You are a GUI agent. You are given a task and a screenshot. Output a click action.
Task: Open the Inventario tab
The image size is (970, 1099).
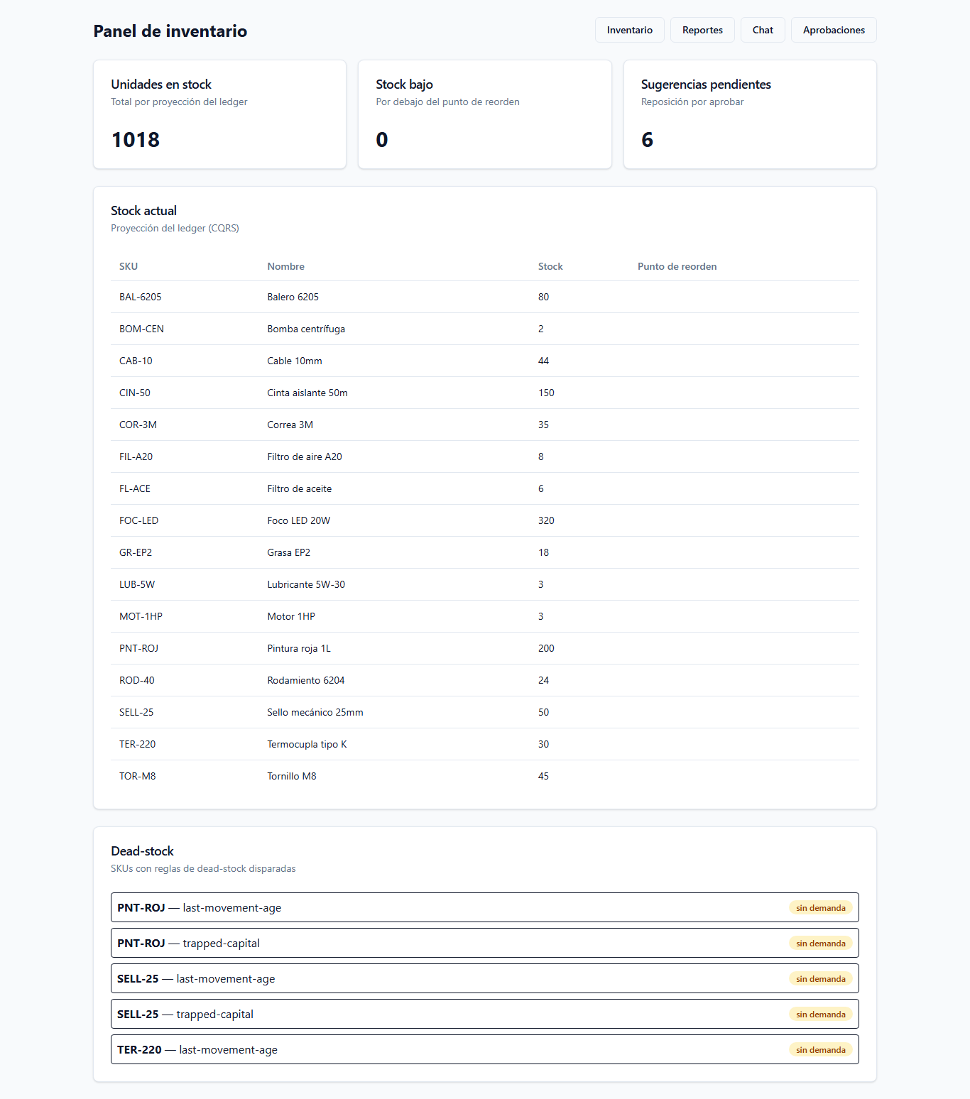(x=629, y=30)
